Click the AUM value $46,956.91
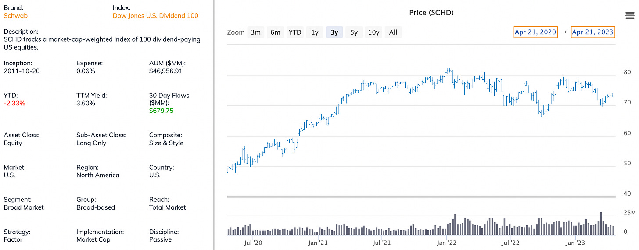 [x=165, y=71]
